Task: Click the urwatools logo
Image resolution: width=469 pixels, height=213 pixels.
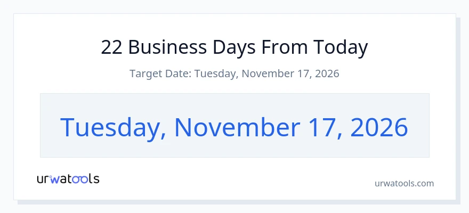Action: 68,179
